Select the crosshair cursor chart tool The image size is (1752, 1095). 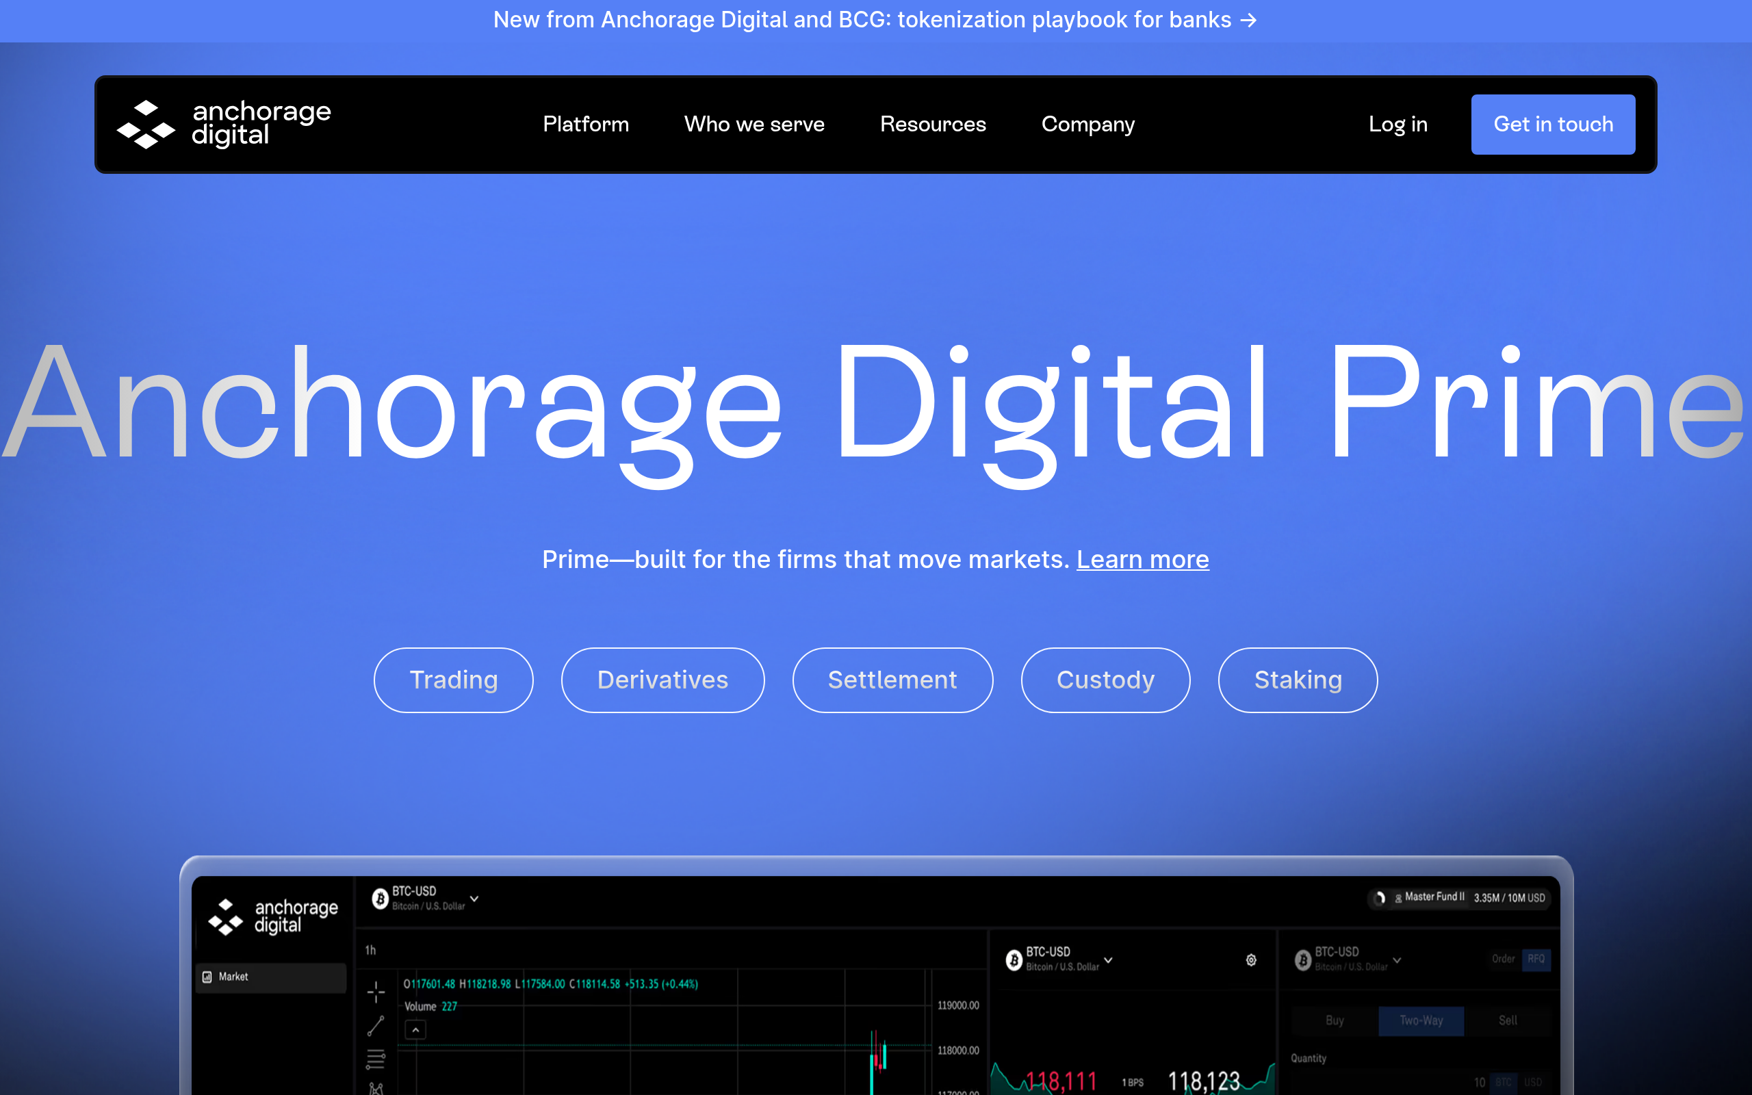click(x=376, y=992)
